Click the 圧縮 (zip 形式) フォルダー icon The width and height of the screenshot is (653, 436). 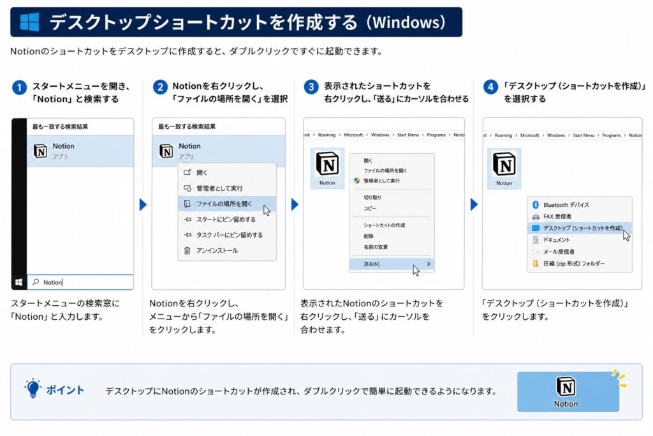536,264
